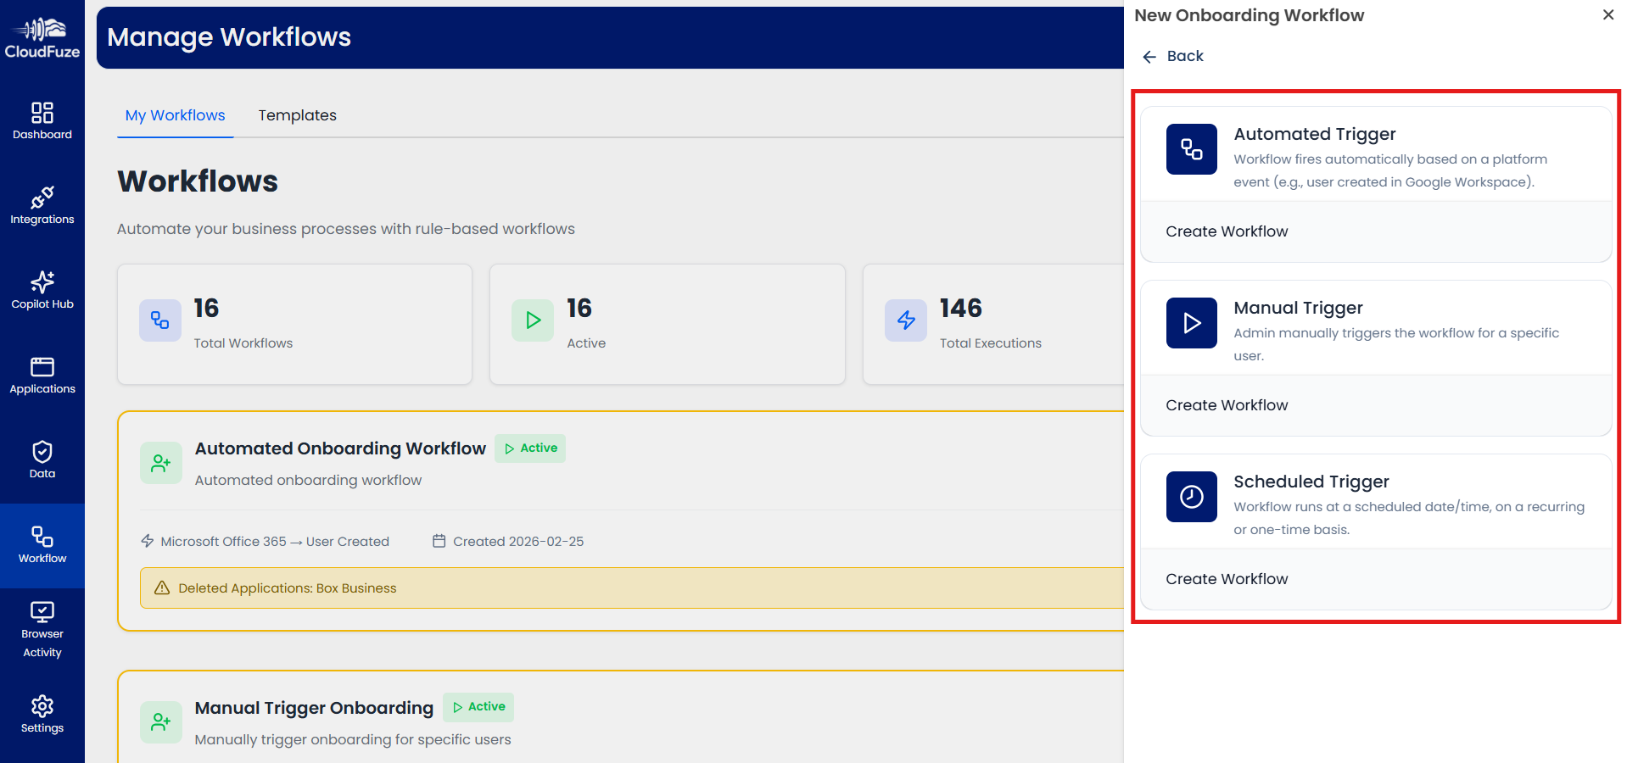Open the Applications section
Viewport: 1627px width, 763px height.
[42, 373]
